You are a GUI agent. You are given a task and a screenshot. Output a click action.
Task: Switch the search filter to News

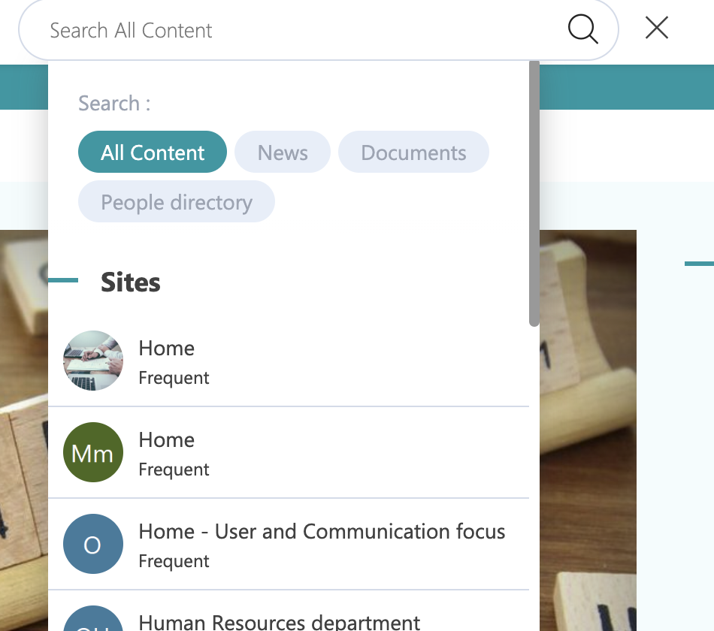click(x=283, y=152)
